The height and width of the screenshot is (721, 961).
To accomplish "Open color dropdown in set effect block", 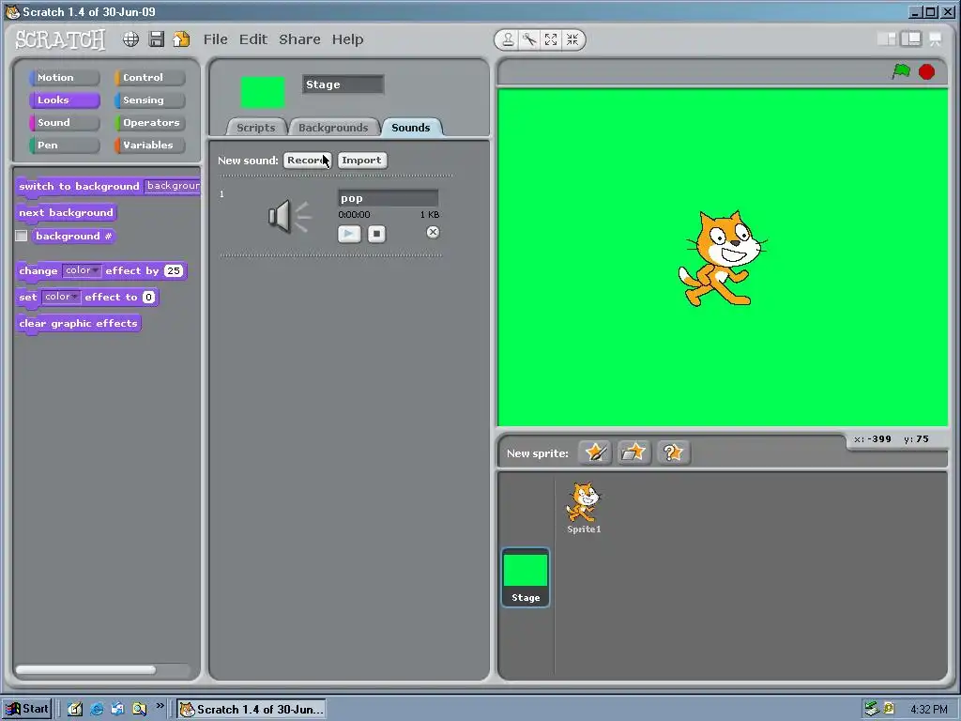I will (61, 297).
